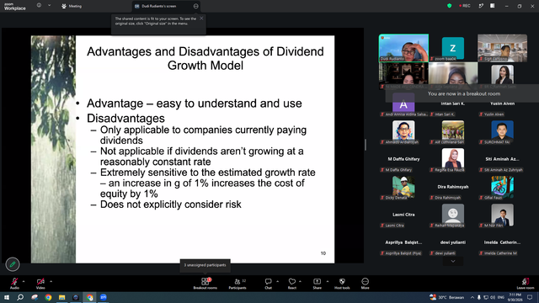Click the panel divider handle
The width and height of the screenshot is (539, 303).
(x=366, y=145)
